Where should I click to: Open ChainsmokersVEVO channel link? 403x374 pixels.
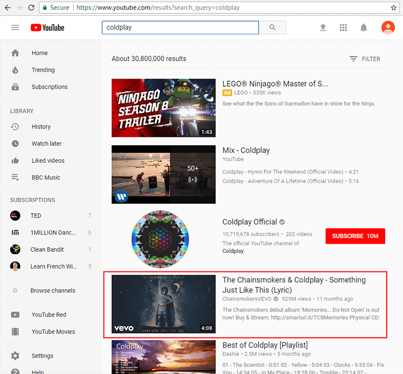pyautogui.click(x=247, y=299)
